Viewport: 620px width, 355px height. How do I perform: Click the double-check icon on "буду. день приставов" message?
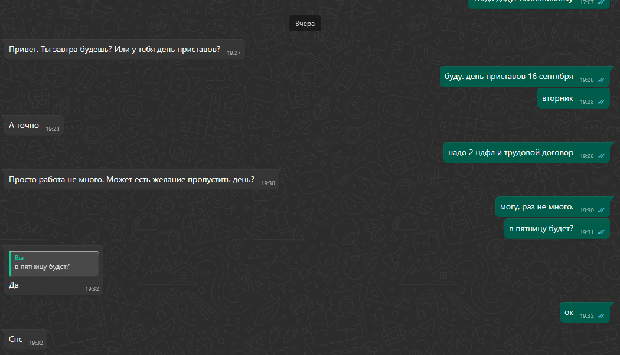[x=601, y=80]
